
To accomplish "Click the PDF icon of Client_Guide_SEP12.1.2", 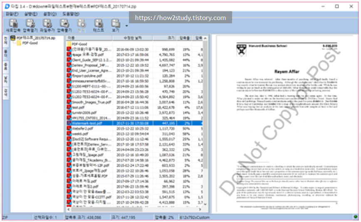I will (69, 60).
